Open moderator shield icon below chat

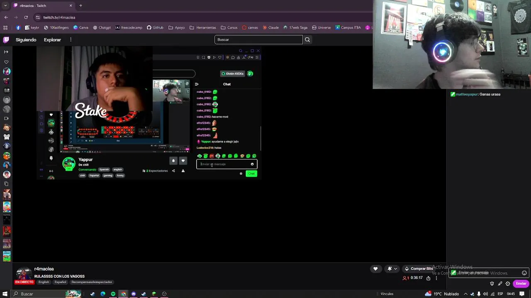click(492, 284)
